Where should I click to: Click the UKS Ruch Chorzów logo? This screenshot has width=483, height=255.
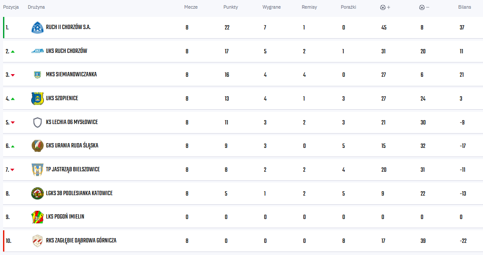37,51
